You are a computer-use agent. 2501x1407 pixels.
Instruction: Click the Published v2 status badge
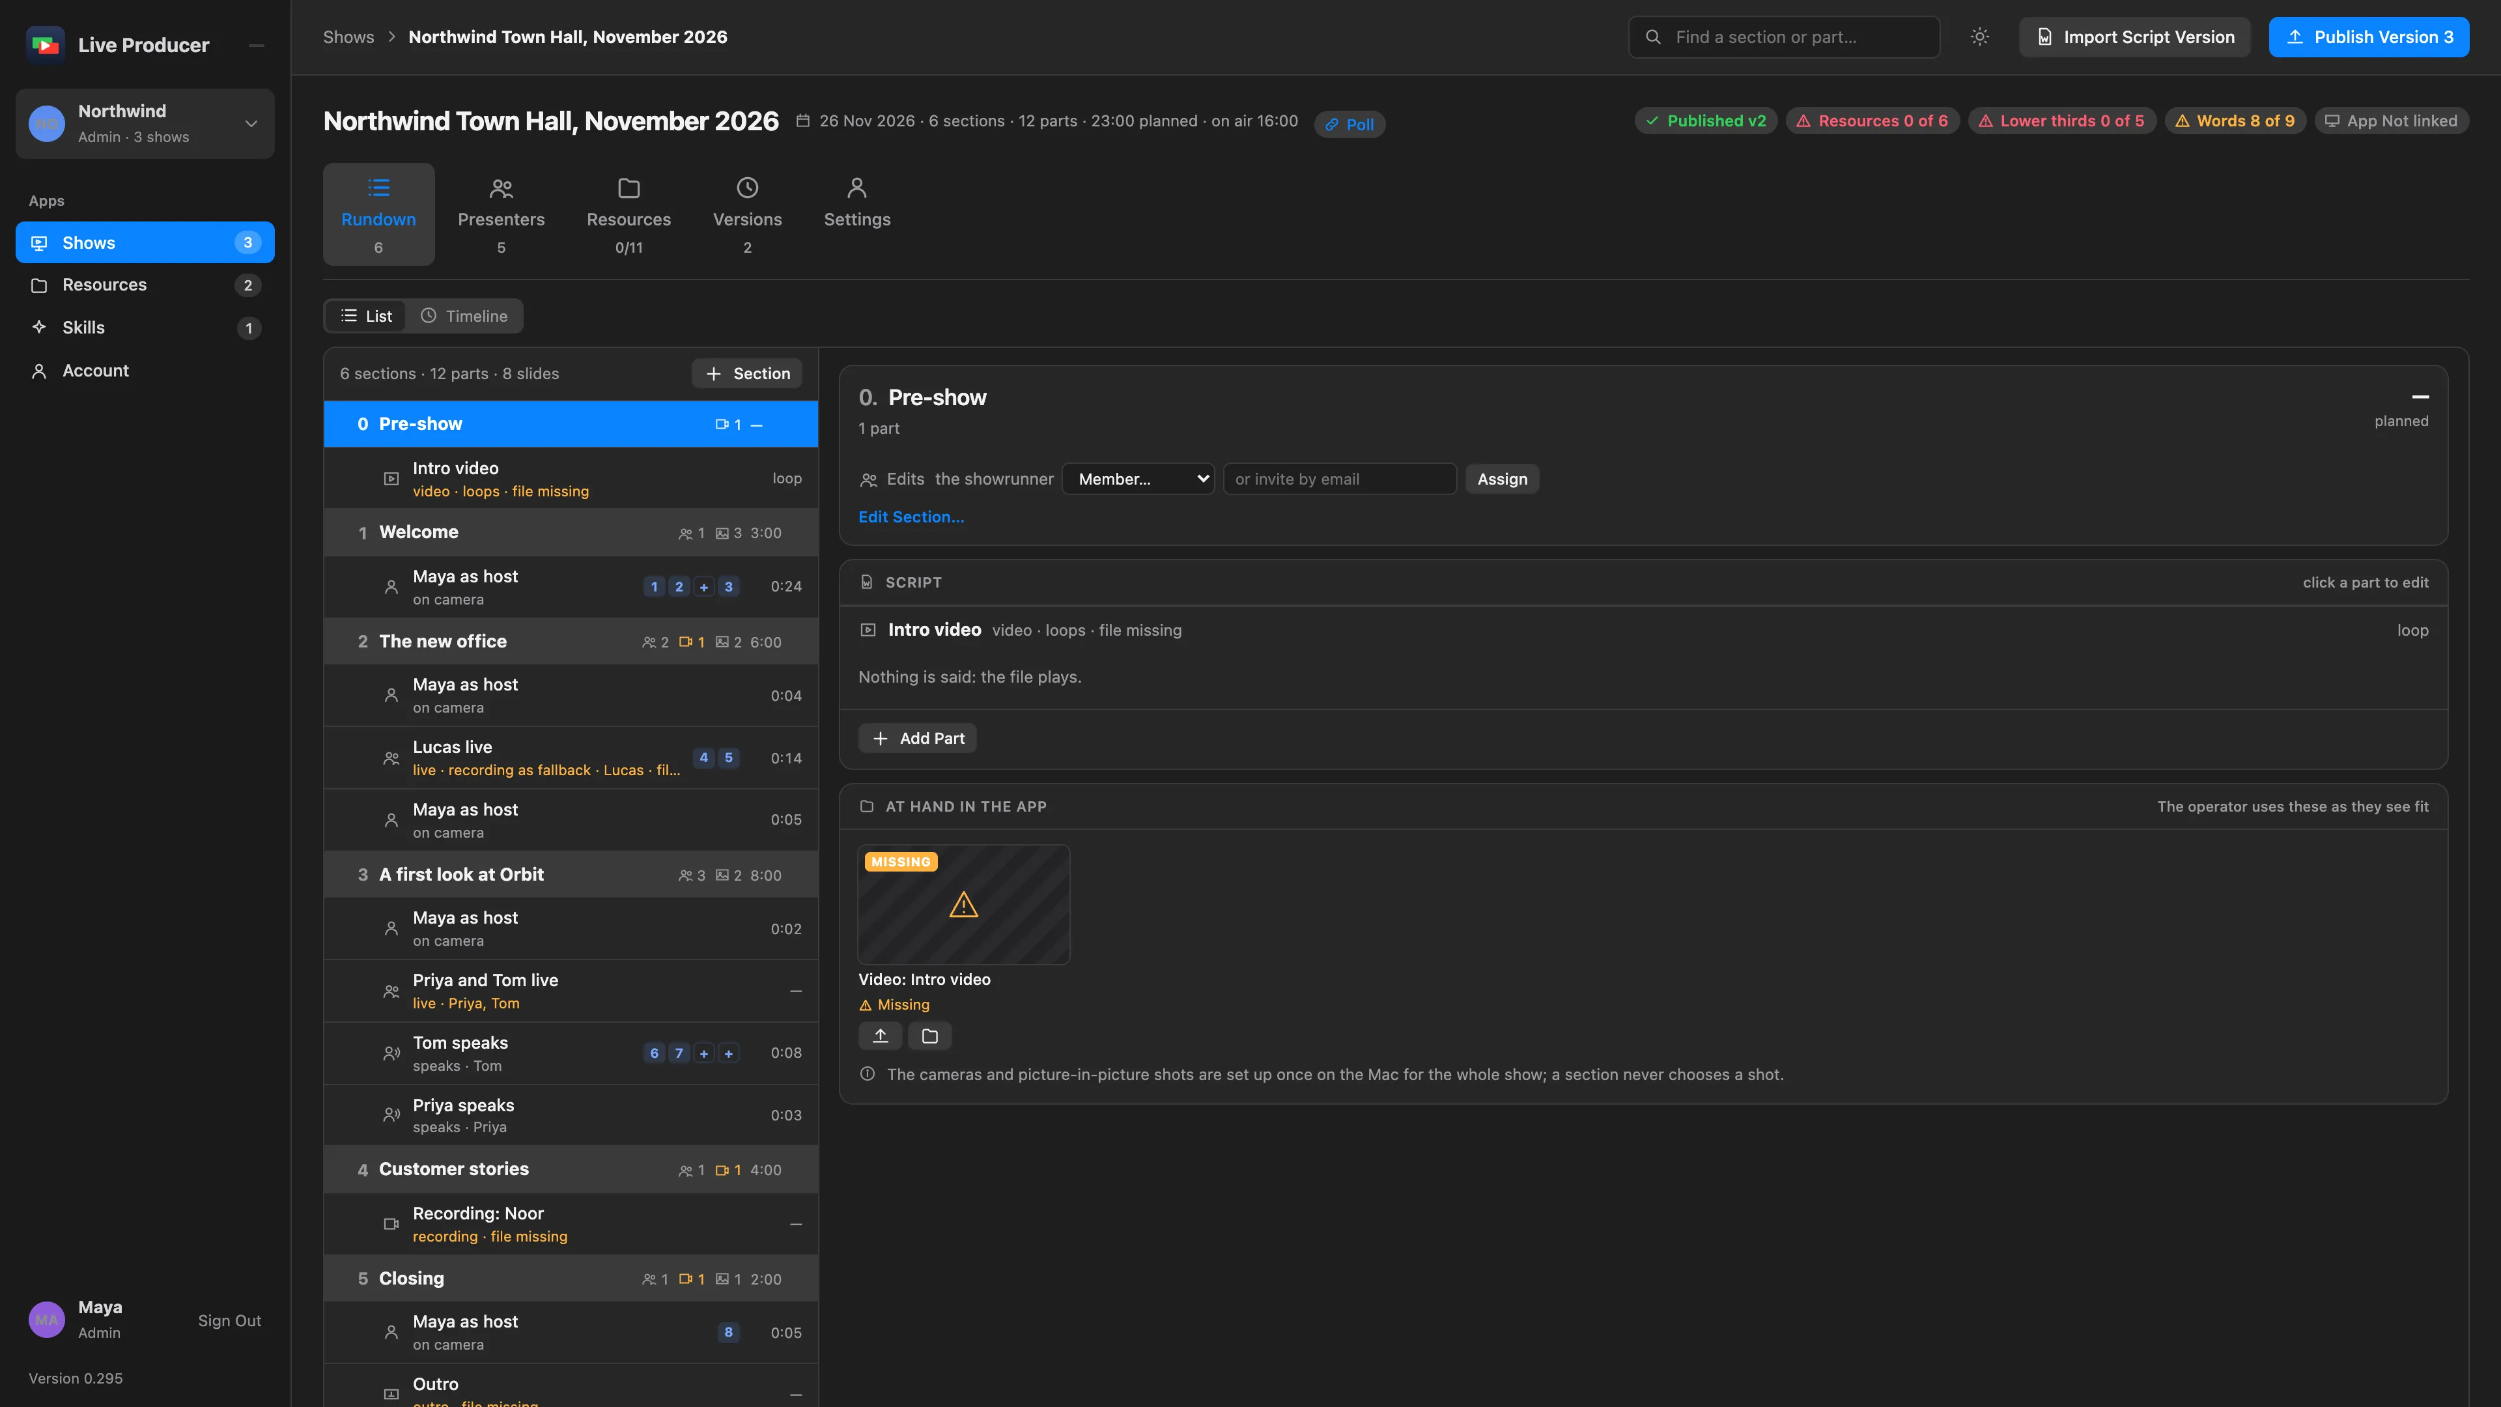(1706, 121)
